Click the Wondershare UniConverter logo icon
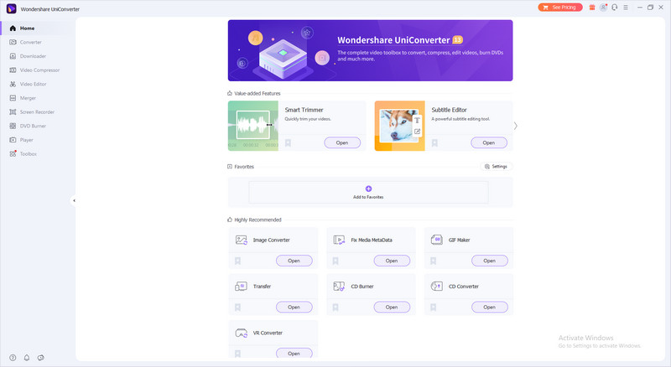The width and height of the screenshot is (671, 367). (x=10, y=8)
